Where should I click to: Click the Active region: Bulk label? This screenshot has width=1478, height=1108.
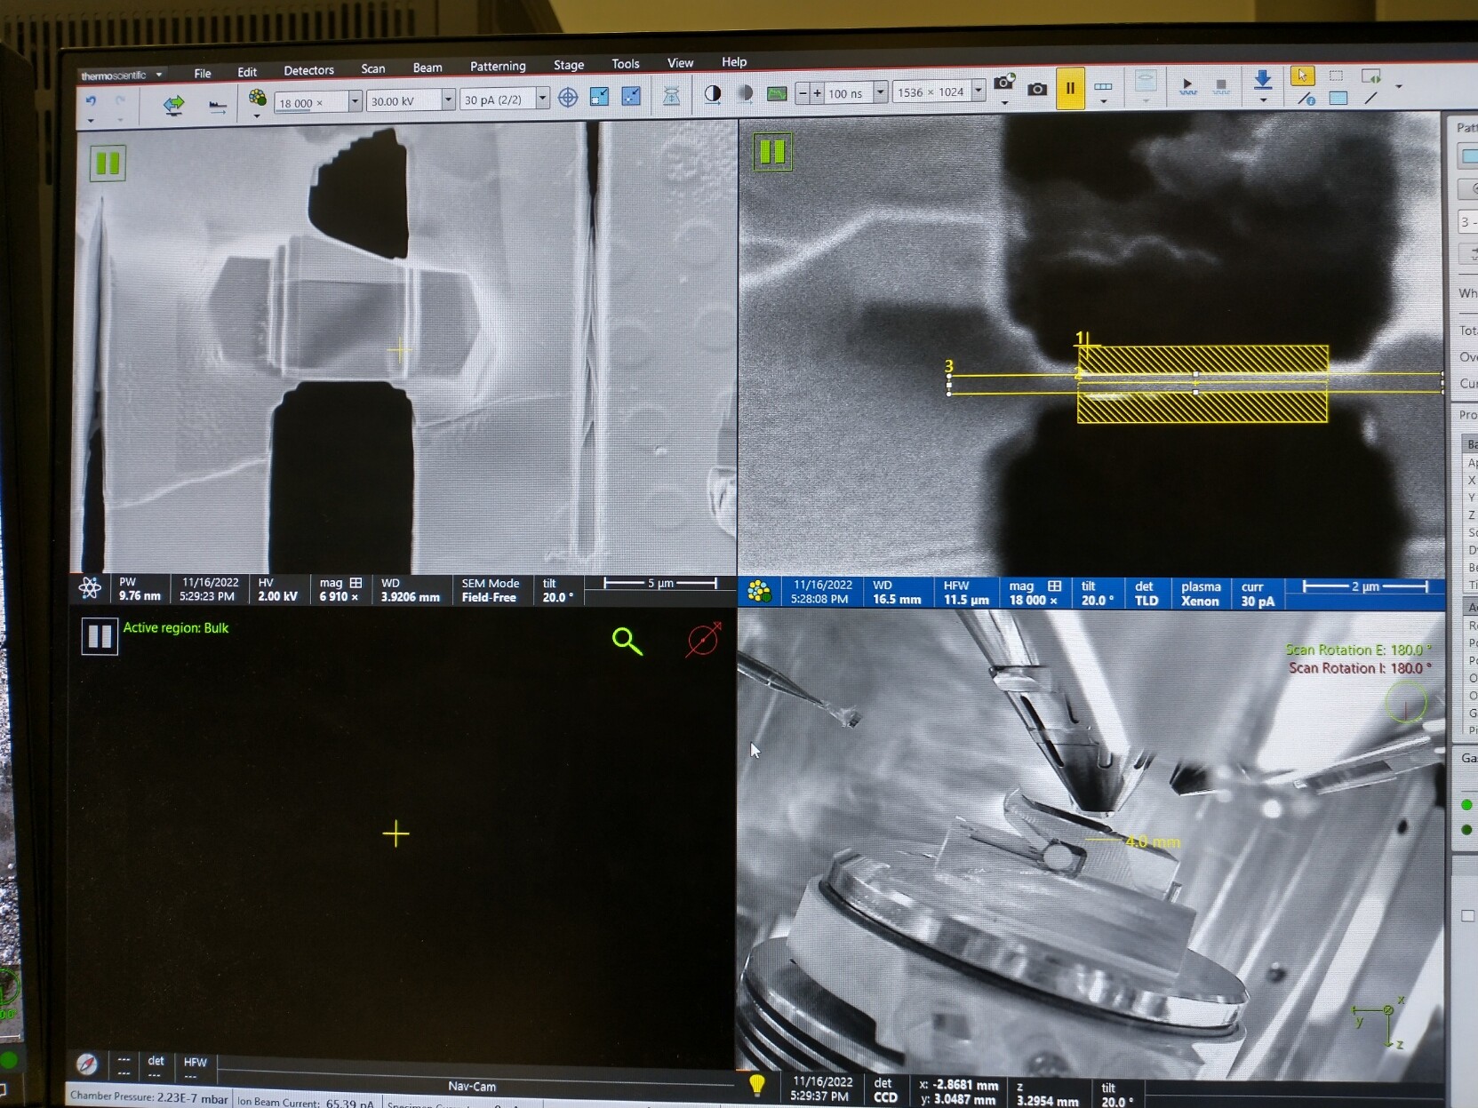(176, 627)
